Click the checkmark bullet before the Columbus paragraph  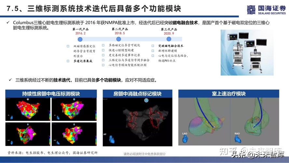click(8, 22)
